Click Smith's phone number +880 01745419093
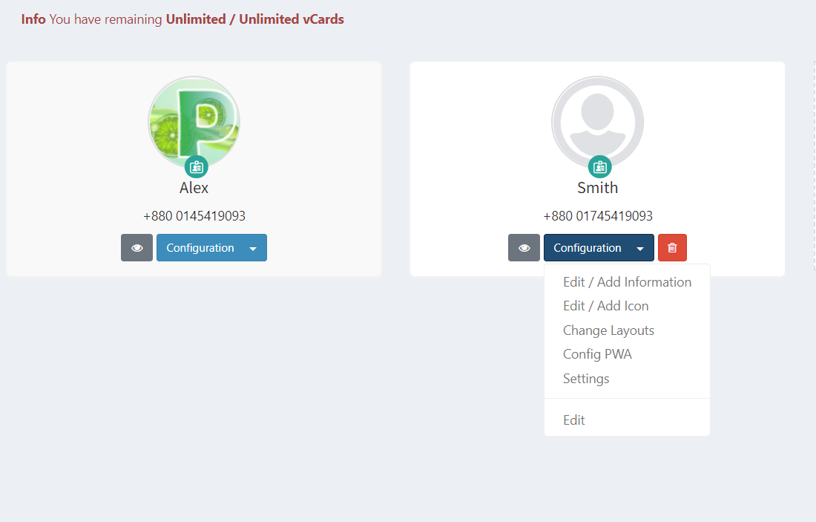The image size is (816, 522). point(598,216)
